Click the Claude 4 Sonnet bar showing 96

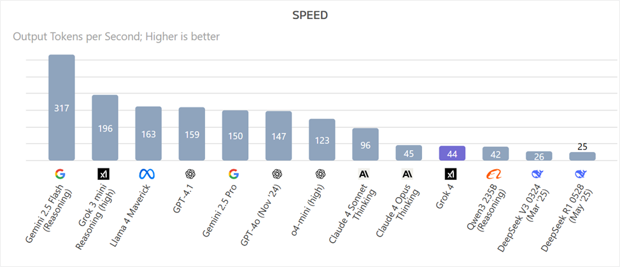tap(365, 144)
